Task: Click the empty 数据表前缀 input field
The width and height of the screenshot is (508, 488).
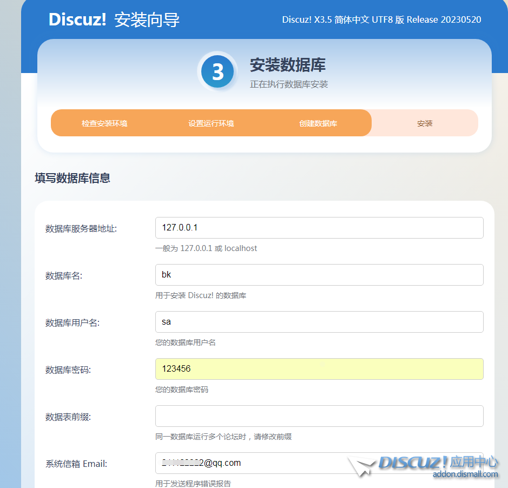Action: point(319,416)
